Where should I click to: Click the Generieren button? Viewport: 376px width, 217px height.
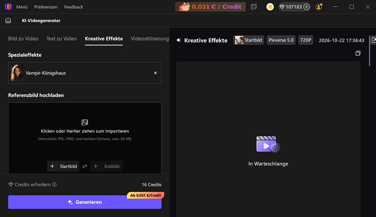(x=85, y=202)
